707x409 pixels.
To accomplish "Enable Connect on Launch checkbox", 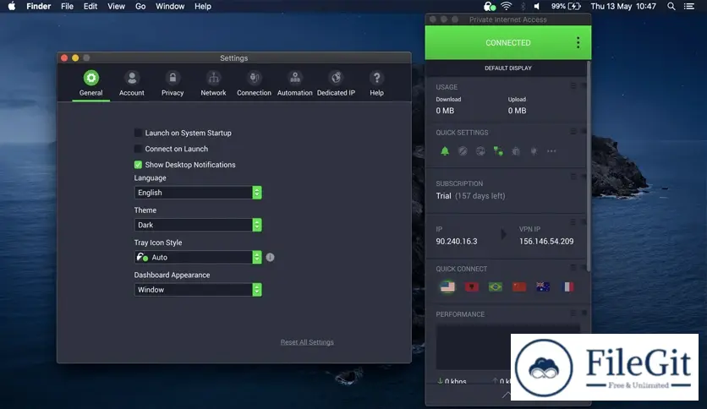I will pyautogui.click(x=138, y=149).
